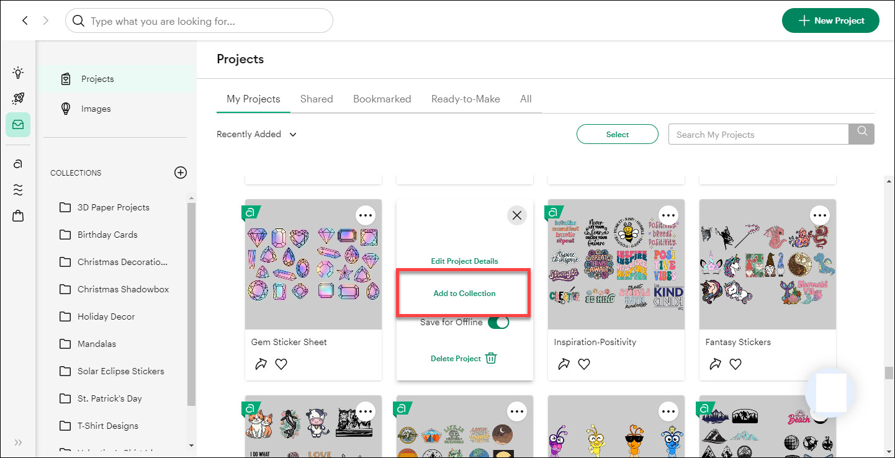
Task: Click the search magnifier button for projects
Action: point(861,134)
